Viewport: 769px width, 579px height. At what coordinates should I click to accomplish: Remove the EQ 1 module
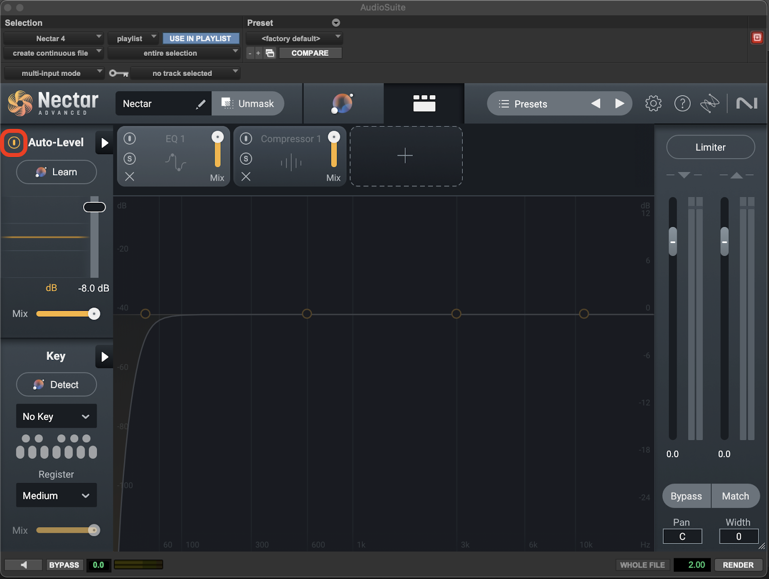pos(130,177)
